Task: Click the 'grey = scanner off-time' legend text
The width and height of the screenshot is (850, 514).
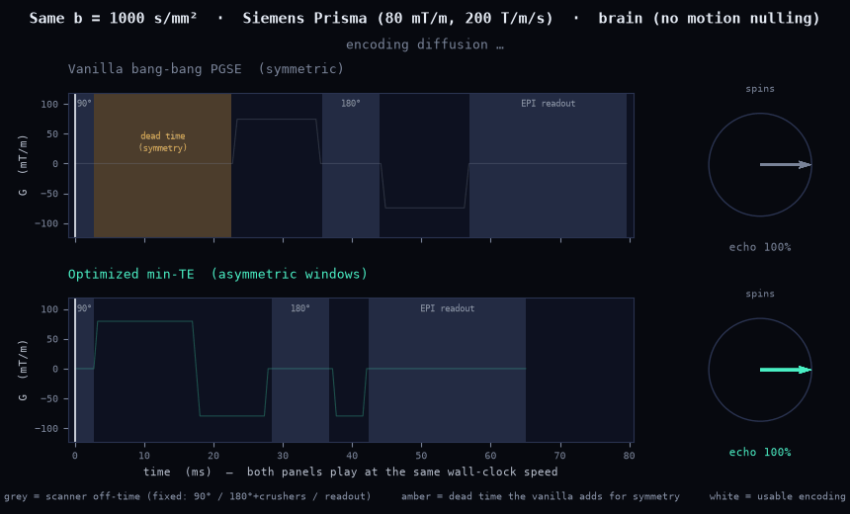Action: pyautogui.click(x=188, y=496)
